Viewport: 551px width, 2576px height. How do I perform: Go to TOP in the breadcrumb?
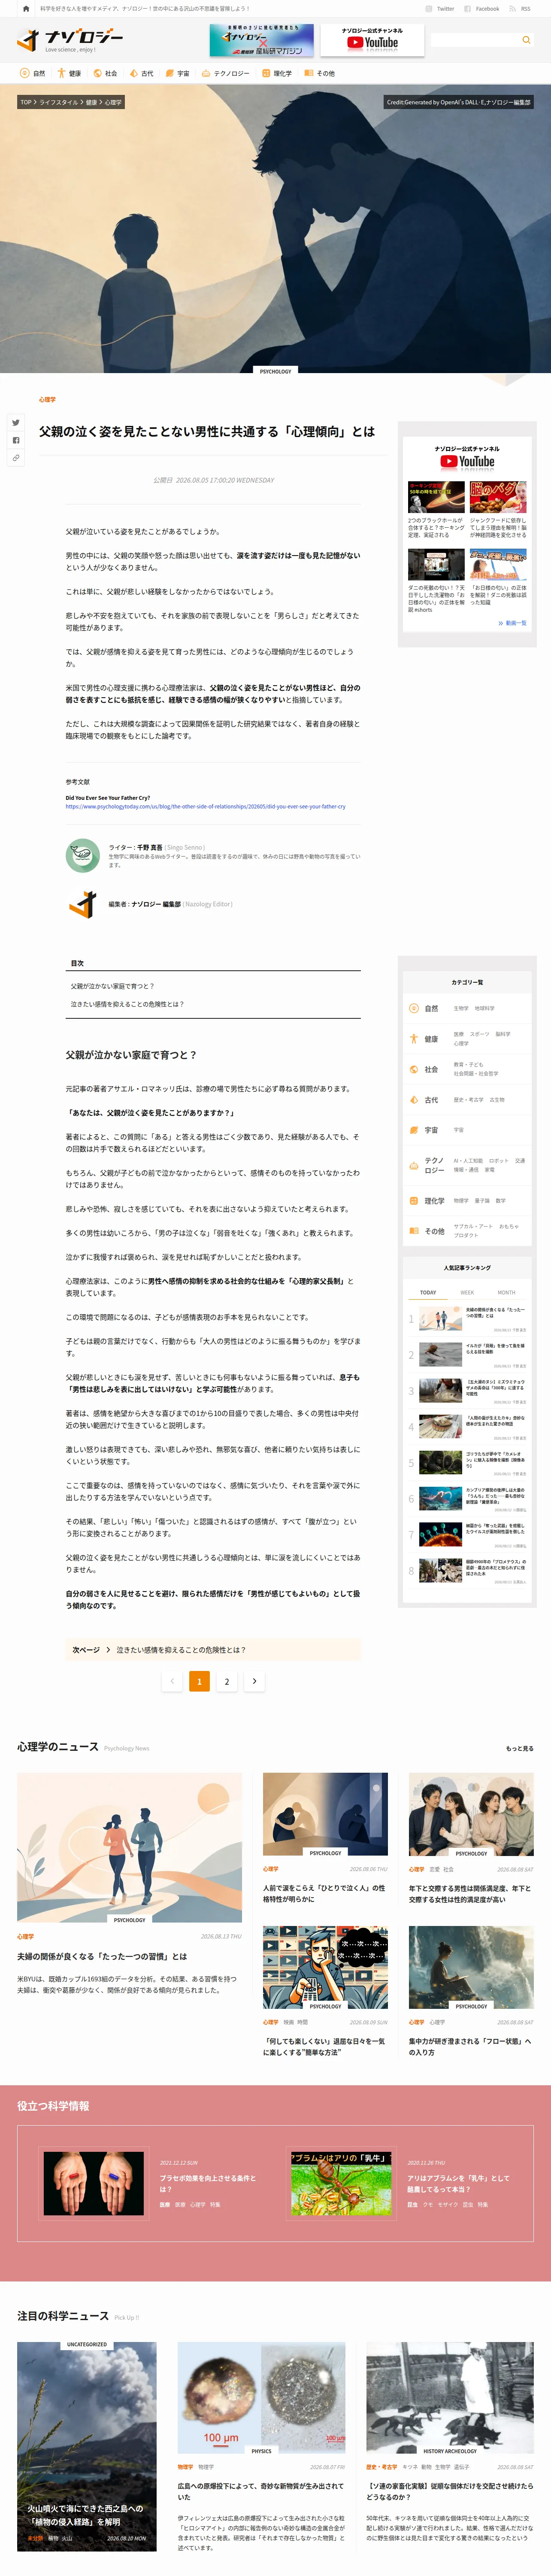point(26,102)
